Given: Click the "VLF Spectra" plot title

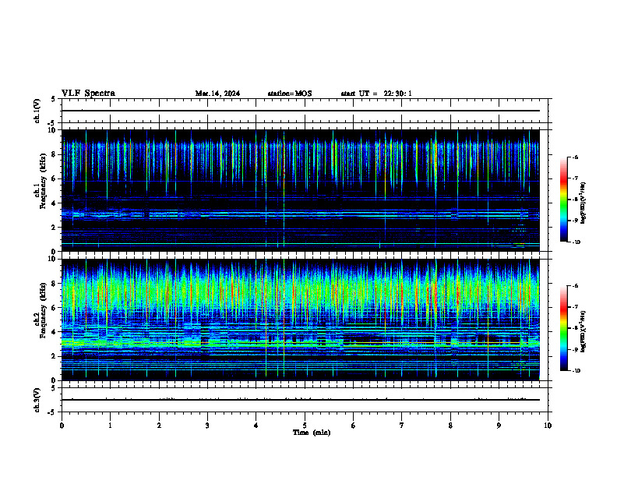Looking at the screenshot, I should [88, 93].
